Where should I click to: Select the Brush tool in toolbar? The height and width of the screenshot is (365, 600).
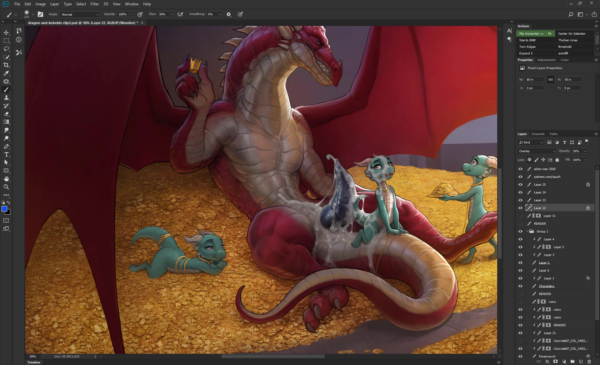click(x=6, y=90)
